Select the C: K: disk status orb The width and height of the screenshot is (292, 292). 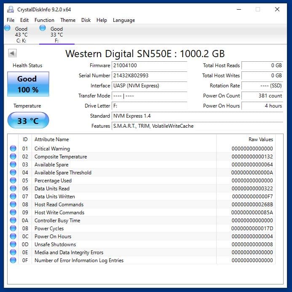(x=8, y=28)
